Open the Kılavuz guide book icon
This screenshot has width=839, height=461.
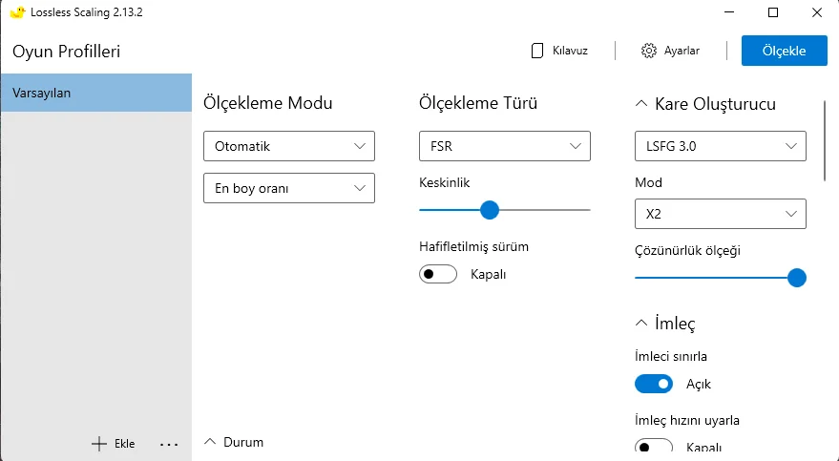pos(536,51)
